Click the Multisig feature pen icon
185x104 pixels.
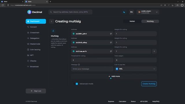click(x=53, y=31)
